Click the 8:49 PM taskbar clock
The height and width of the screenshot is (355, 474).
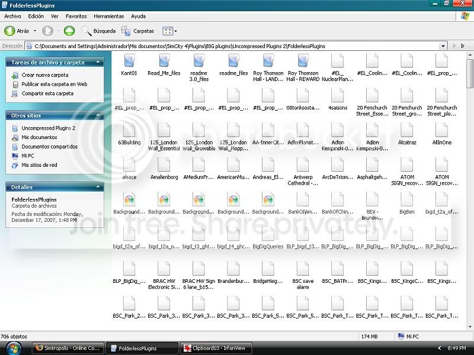[x=456, y=348]
